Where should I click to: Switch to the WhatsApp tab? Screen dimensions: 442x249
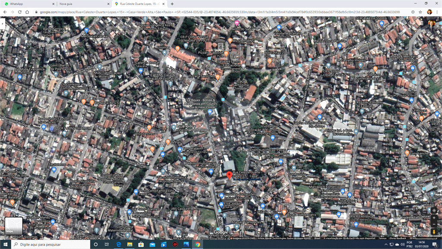[28, 3]
